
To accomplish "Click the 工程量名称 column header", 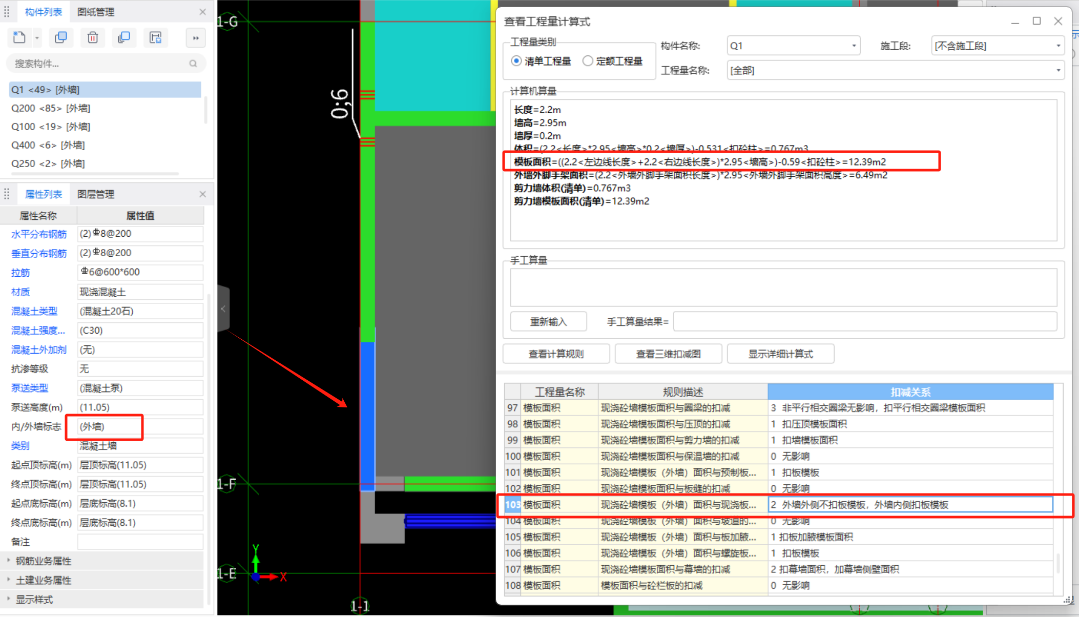I will click(559, 392).
